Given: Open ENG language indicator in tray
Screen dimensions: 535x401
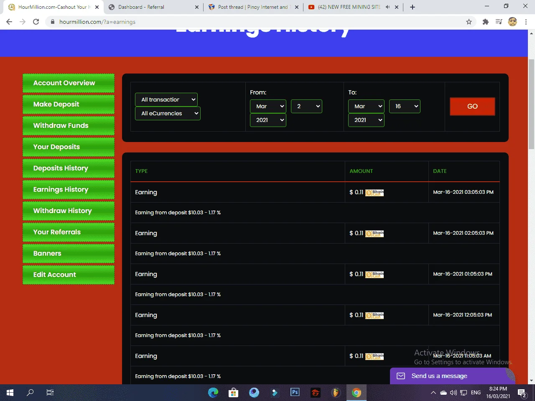Looking at the screenshot, I should pos(476,393).
